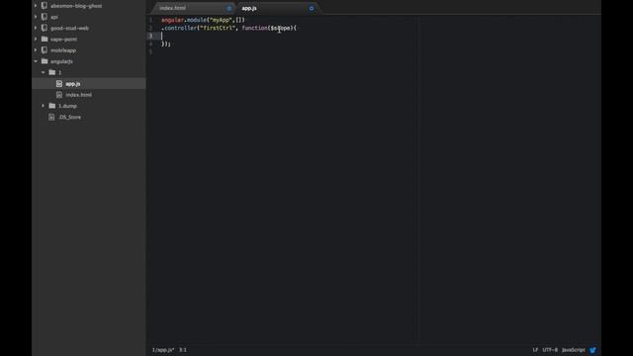633x356 pixels.
Task: Select the 1.dump folder label
Action: [67, 106]
